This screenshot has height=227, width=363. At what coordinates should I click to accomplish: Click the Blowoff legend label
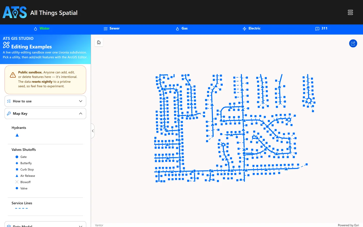click(25, 182)
